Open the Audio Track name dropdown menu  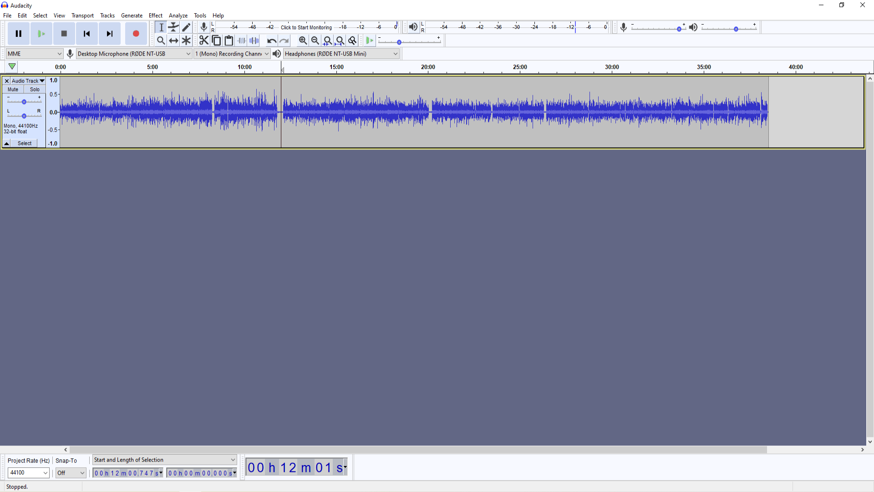point(28,81)
